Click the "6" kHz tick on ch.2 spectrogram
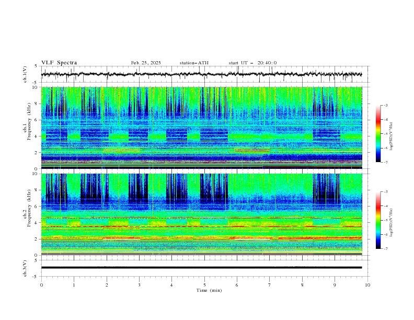 36,207
